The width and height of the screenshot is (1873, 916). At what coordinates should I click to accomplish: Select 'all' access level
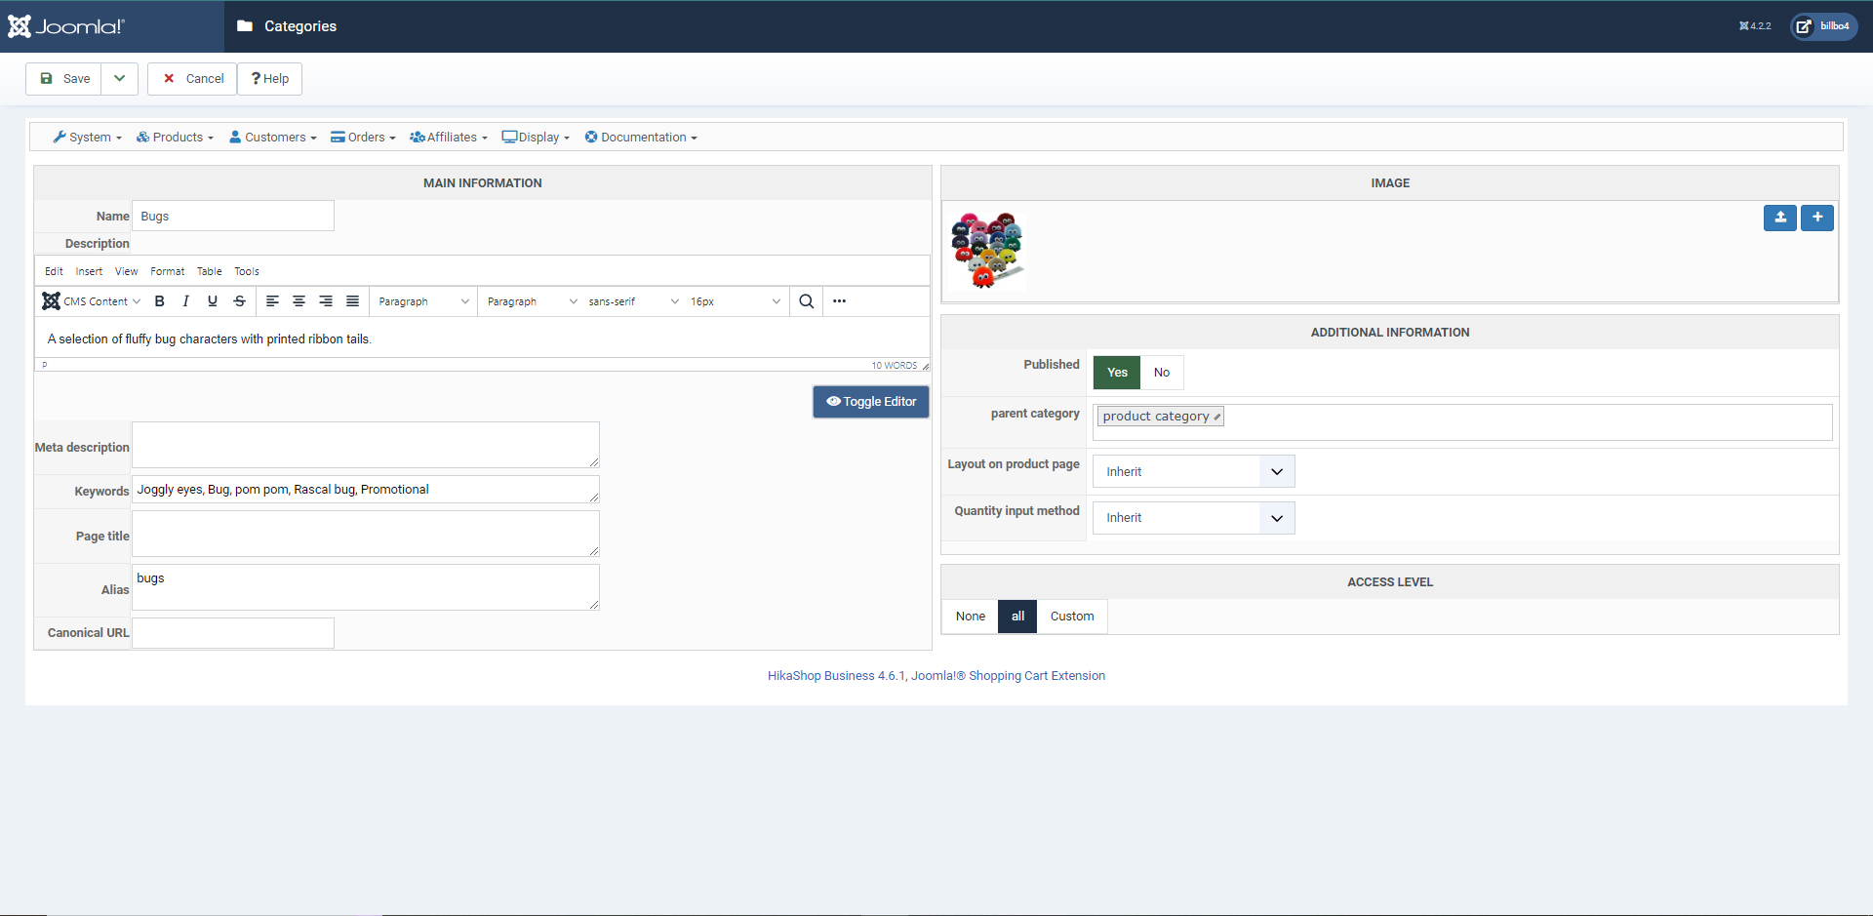(1017, 617)
